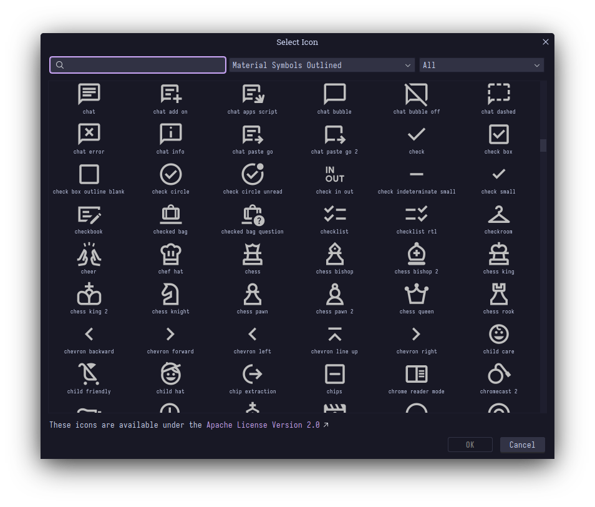Select the child care icon
The image size is (595, 507).
click(498, 334)
